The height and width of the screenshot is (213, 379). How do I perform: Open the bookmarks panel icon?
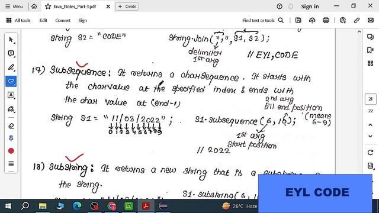point(370,50)
